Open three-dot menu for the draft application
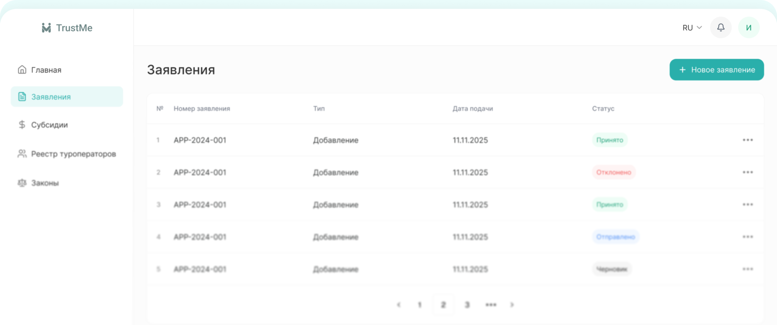The image size is (777, 325). [x=748, y=269]
